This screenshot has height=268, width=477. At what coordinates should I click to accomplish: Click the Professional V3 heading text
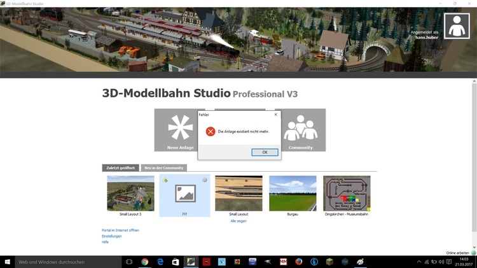(265, 94)
